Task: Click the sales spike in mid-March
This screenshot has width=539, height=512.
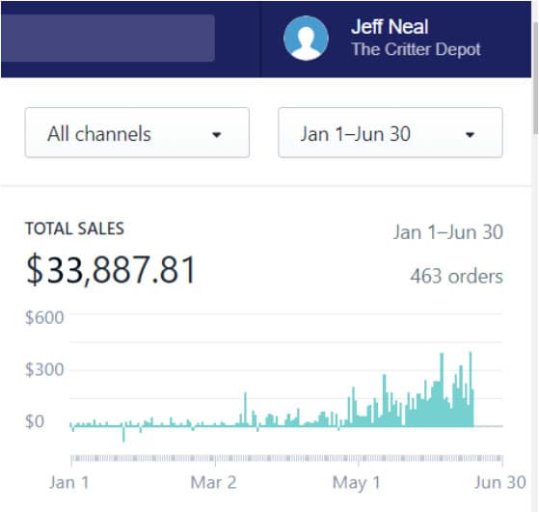Action: click(245, 409)
